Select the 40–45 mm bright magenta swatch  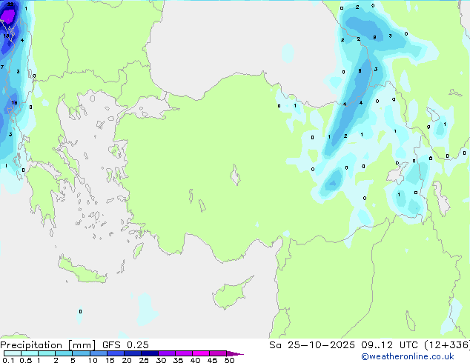[x=201, y=353]
